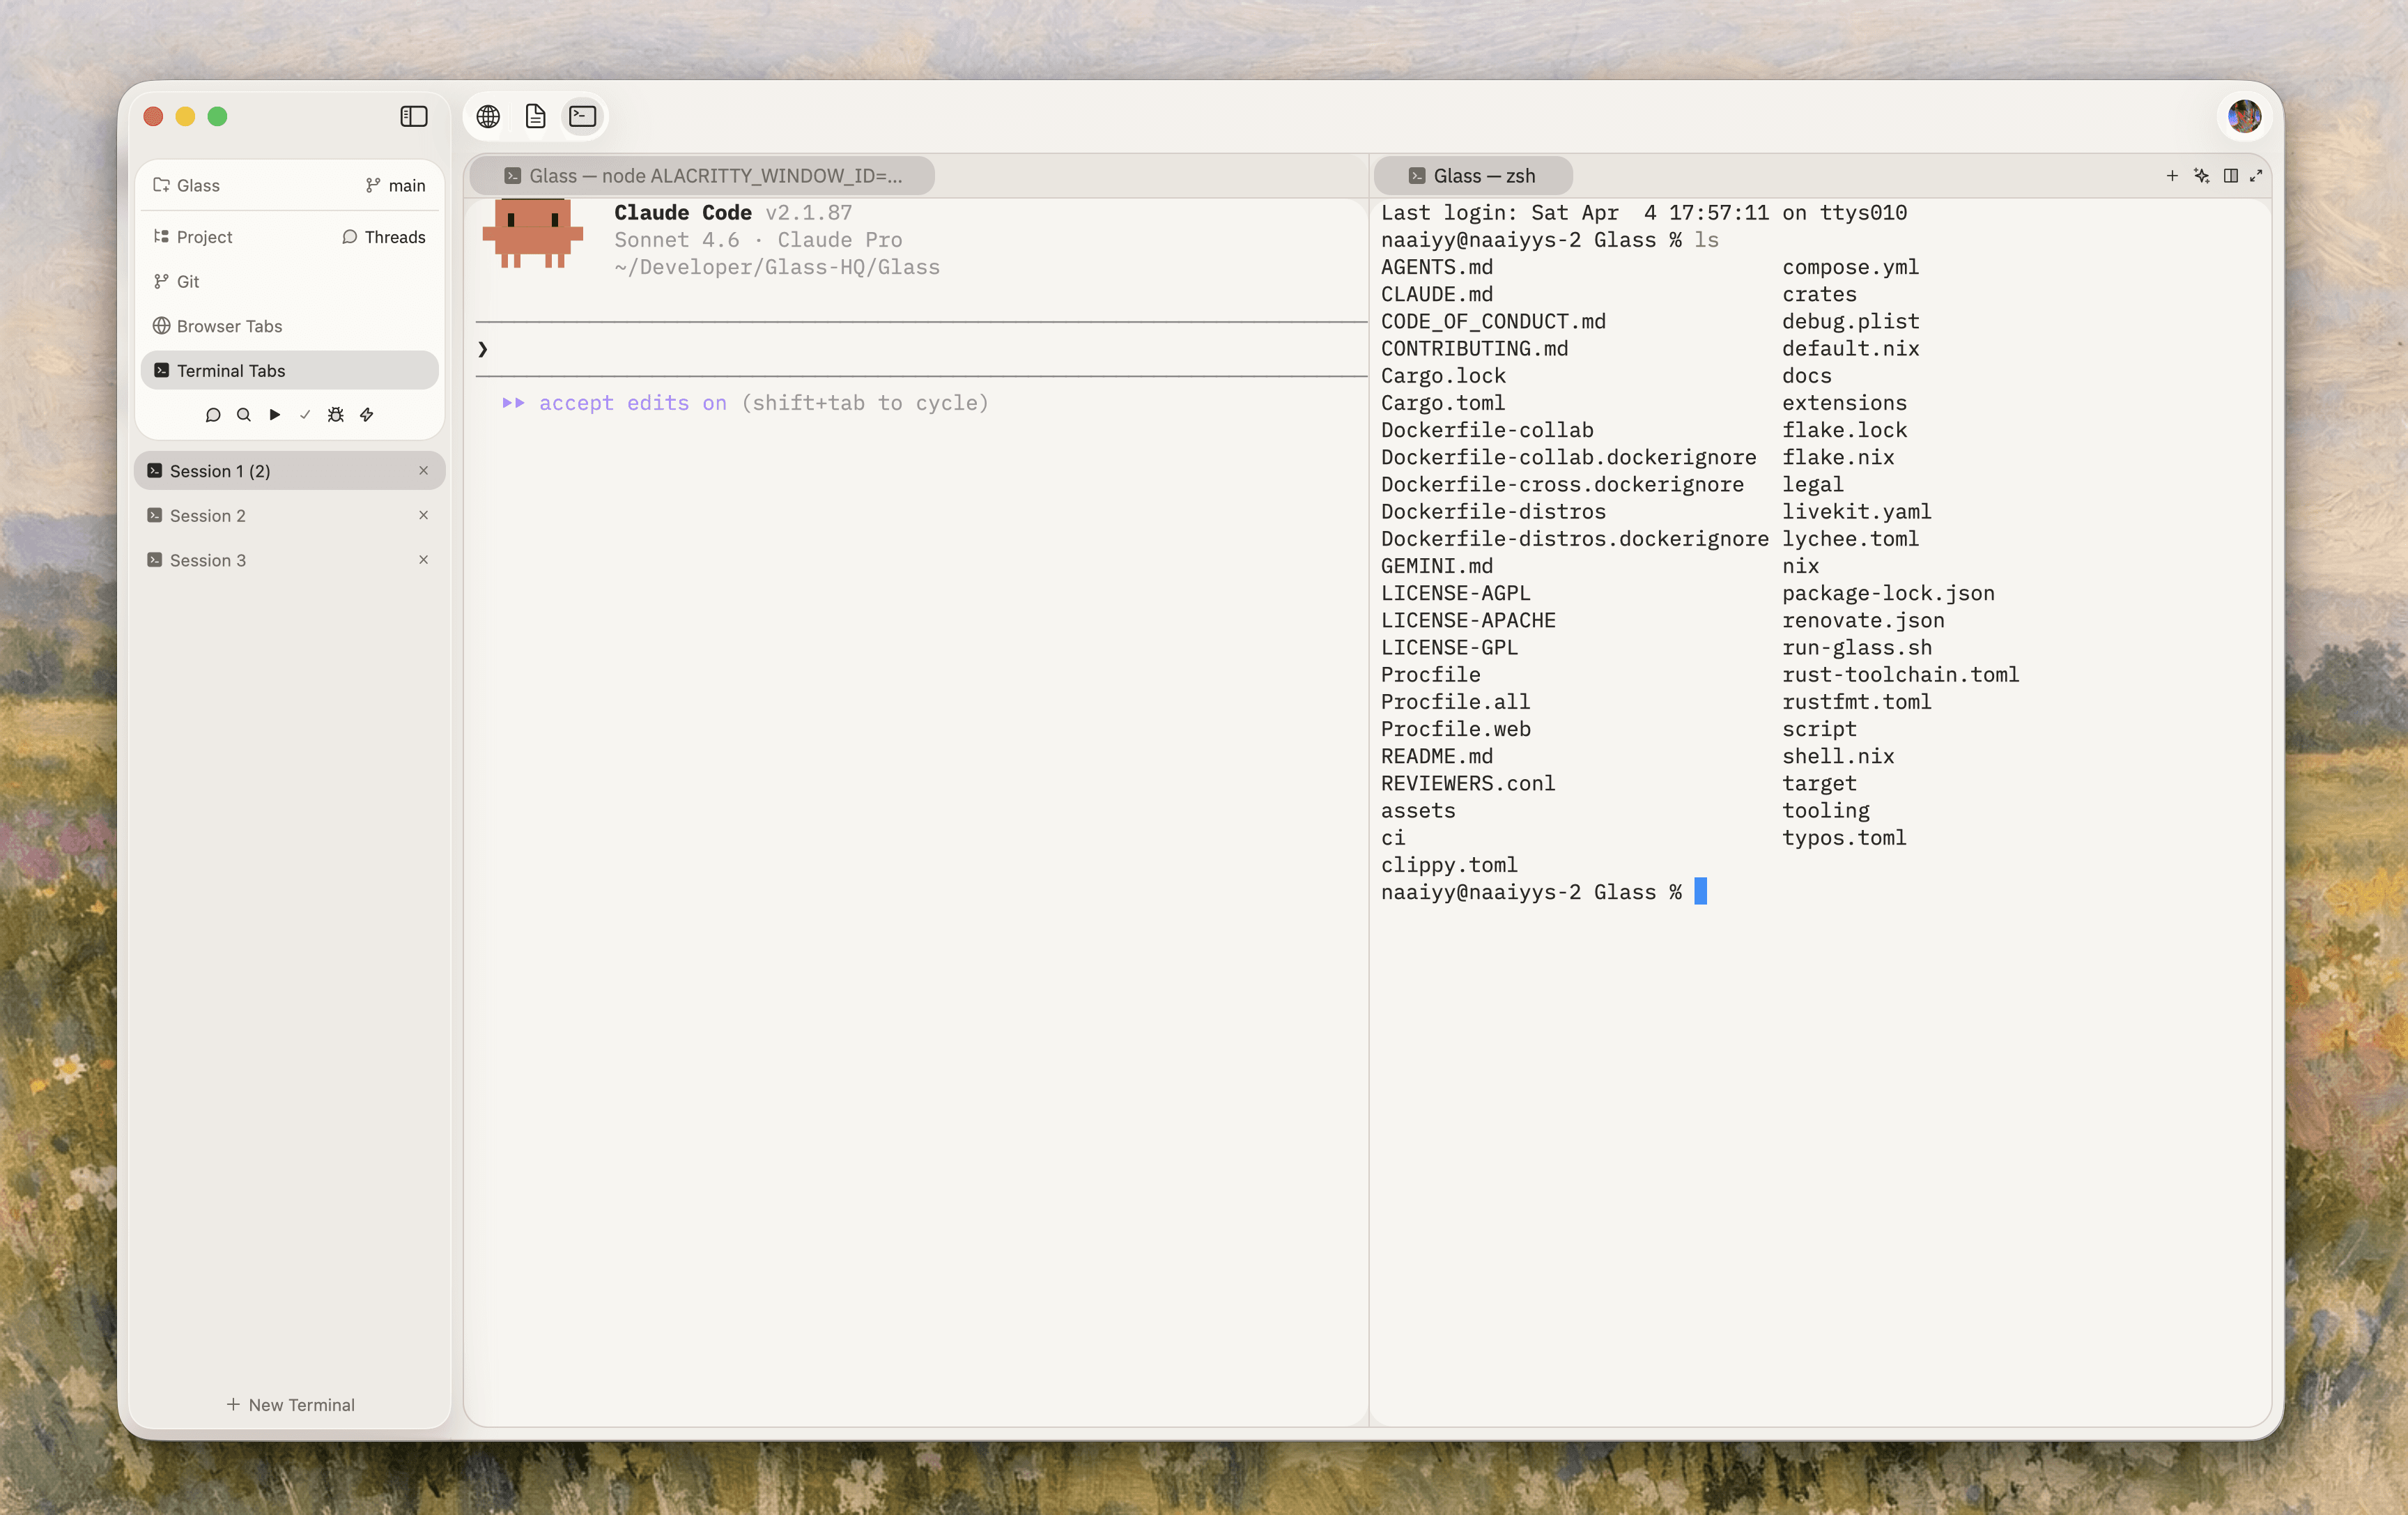Click typos.toml in ls output
The image size is (2408, 1515).
point(1844,838)
